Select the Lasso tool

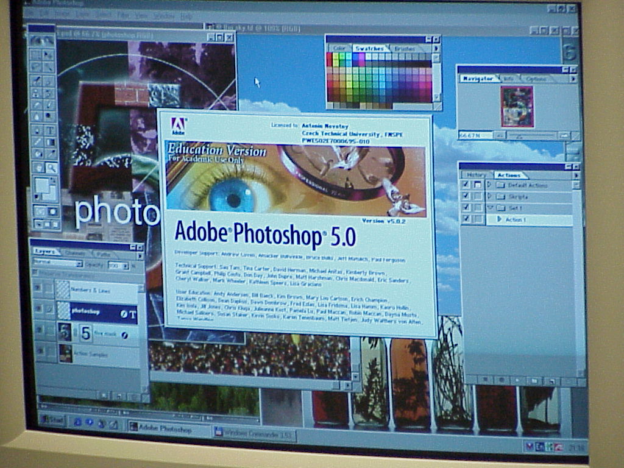tap(36, 67)
